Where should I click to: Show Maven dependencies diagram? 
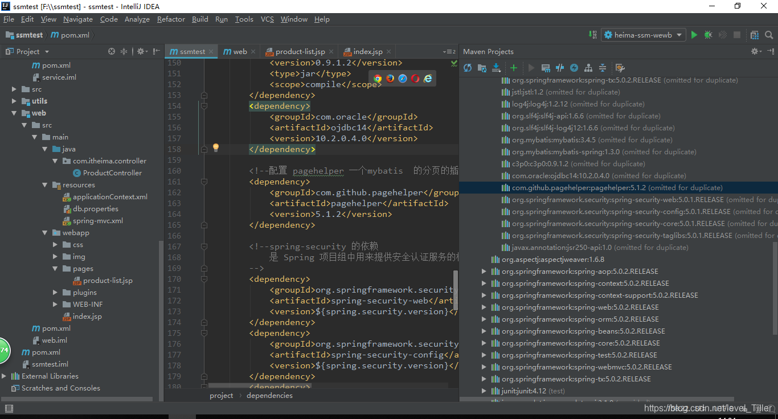(588, 68)
